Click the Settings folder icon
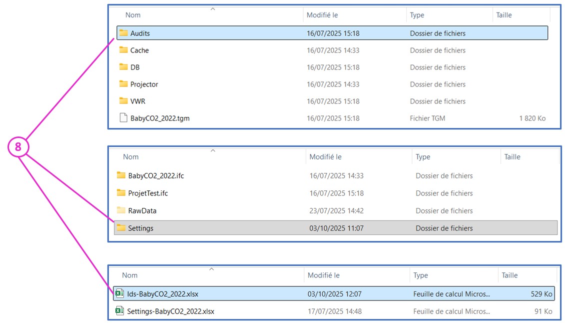Viewport: 565px width, 323px height. (121, 228)
